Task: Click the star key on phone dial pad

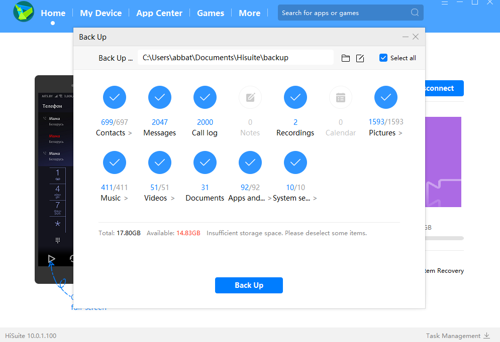Action: click(58, 224)
